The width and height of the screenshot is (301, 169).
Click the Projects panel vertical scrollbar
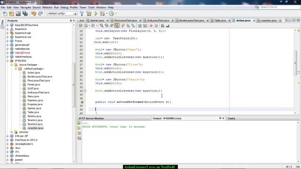[74, 84]
